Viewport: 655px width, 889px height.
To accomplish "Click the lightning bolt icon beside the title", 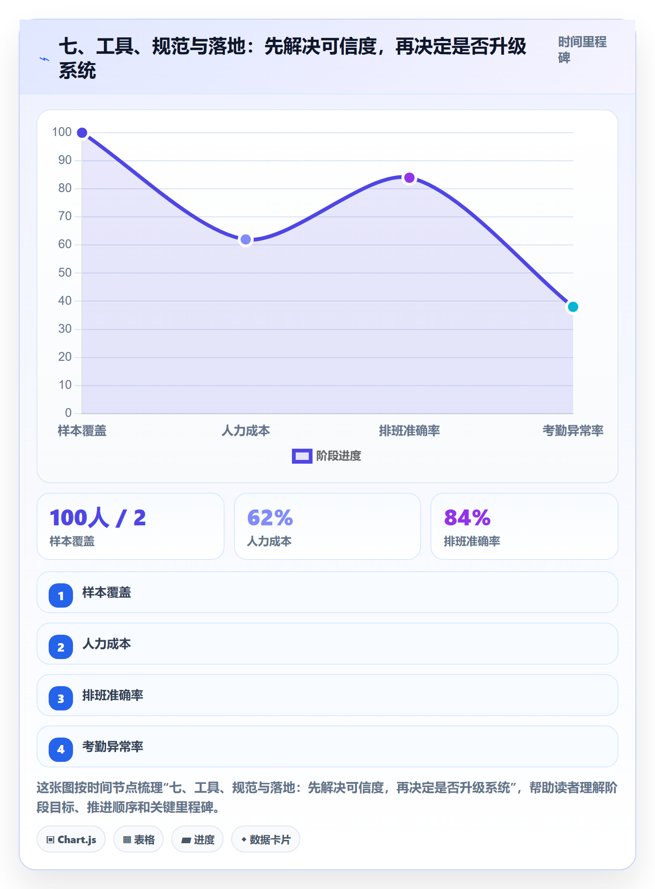I will (x=44, y=59).
